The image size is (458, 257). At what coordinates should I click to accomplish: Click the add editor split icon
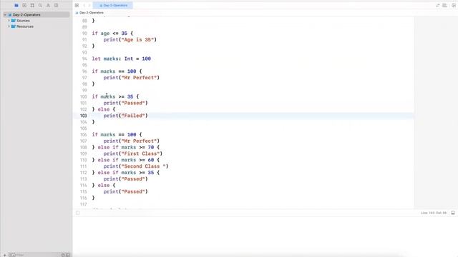click(454, 5)
